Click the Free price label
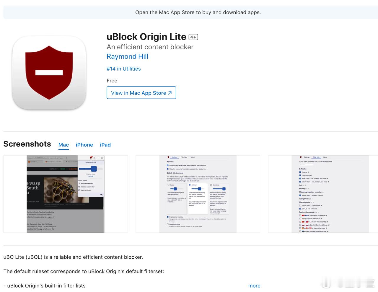Image resolution: width=378 pixels, height=292 pixels. pyautogui.click(x=112, y=81)
